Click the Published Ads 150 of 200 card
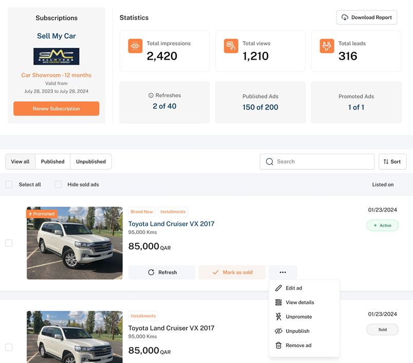The width and height of the screenshot is (413, 363). pyautogui.click(x=260, y=102)
